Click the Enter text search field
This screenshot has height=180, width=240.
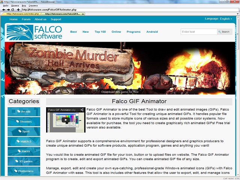[199, 32]
